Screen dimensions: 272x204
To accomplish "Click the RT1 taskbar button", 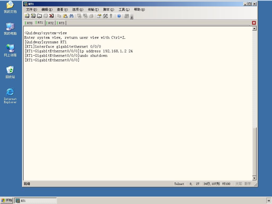I will pyautogui.click(x=36, y=201).
